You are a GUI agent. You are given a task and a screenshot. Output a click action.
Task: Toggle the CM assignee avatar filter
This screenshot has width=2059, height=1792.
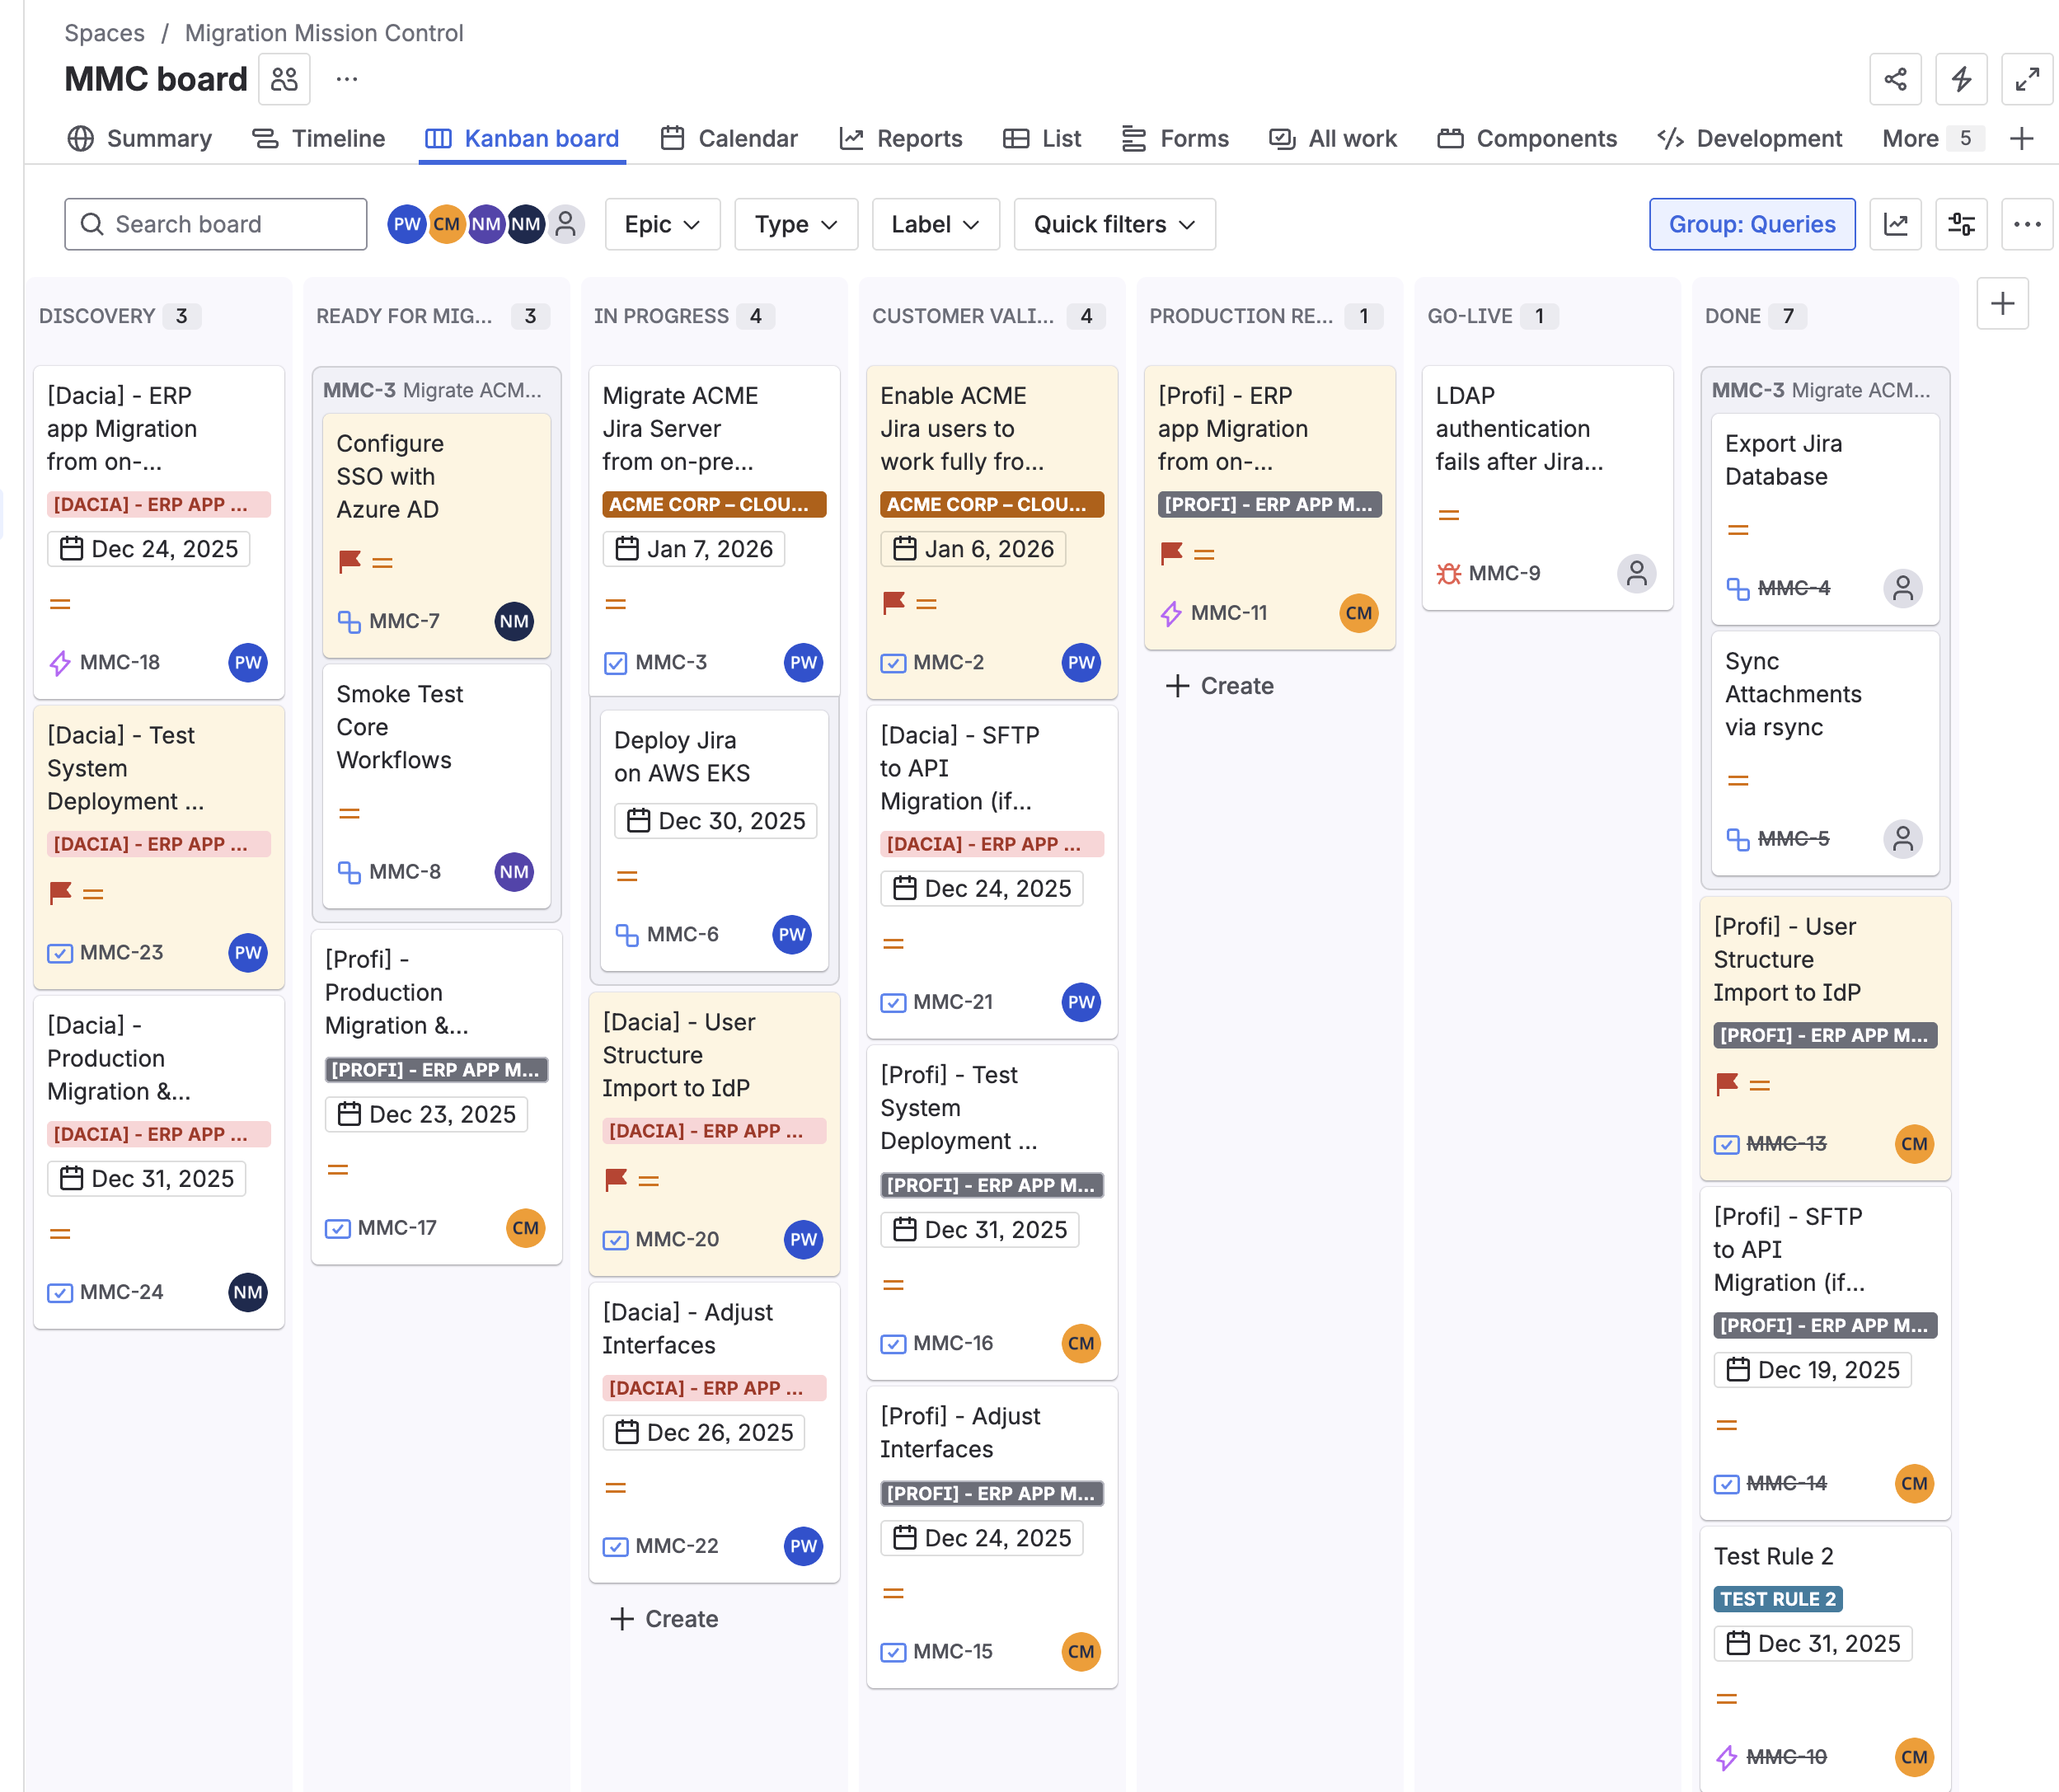(446, 224)
